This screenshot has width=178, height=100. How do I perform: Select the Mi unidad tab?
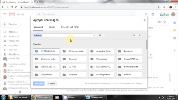(38, 27)
